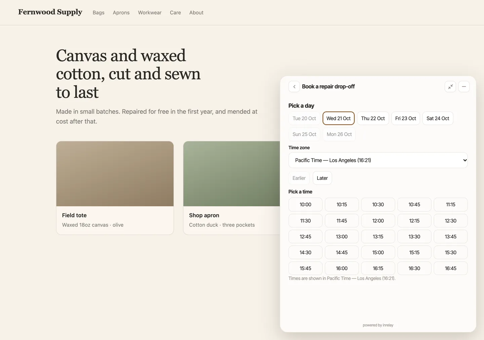Pick the 13:00 time slot
Screen dimensions: 484x340
[x=342, y=237]
